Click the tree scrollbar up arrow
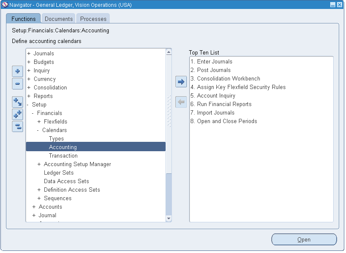This screenshot has height=253, width=346. [169, 52]
